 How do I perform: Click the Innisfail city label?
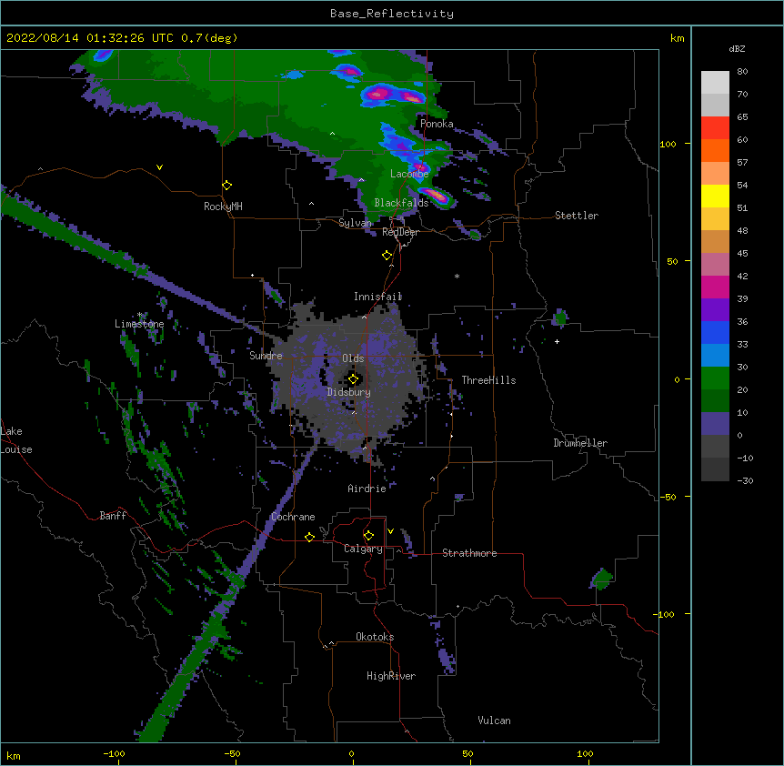pyautogui.click(x=378, y=297)
